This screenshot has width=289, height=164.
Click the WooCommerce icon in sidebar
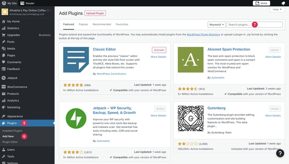3,87
